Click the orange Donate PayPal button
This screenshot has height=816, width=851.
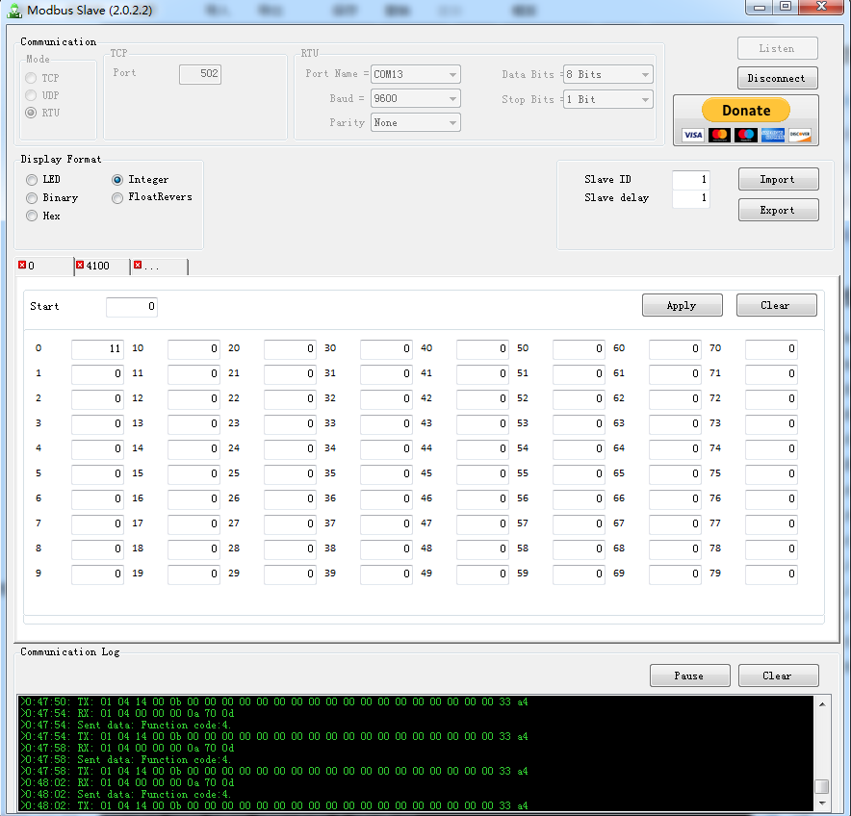tap(746, 110)
